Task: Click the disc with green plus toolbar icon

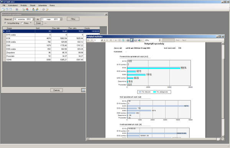Action: (x=23, y=9)
